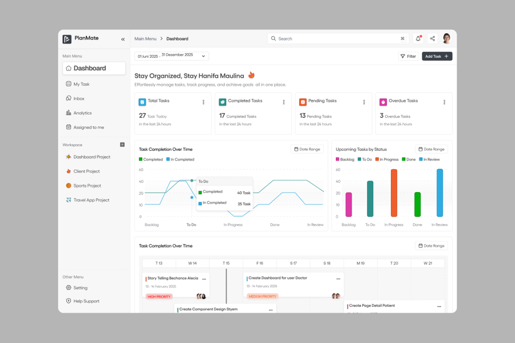
Task: Toggle the Backlog legend in bar chart
Action: point(345,159)
